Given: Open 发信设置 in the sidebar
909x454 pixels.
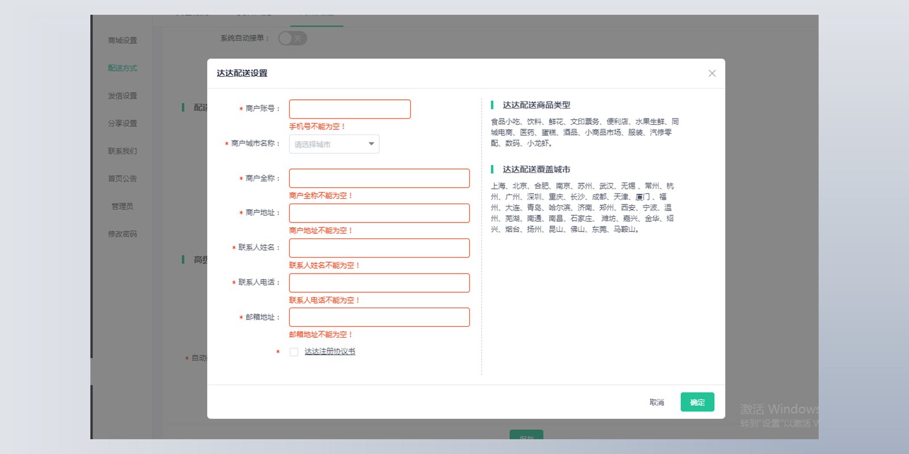Looking at the screenshot, I should click(x=122, y=96).
